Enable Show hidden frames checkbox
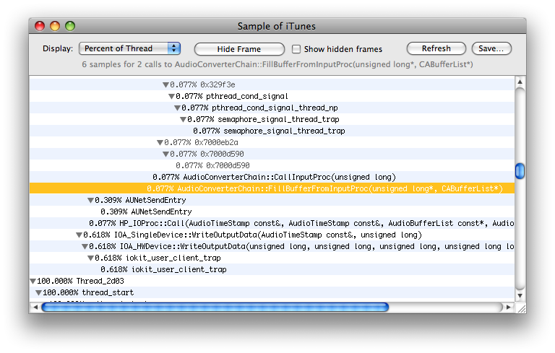The image size is (555, 353). pos(296,49)
